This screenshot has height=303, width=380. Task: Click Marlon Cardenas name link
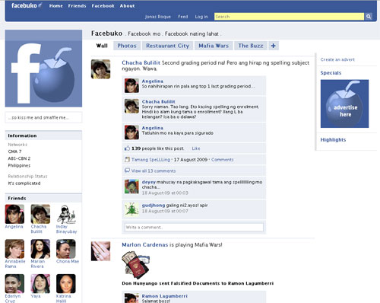(145, 244)
